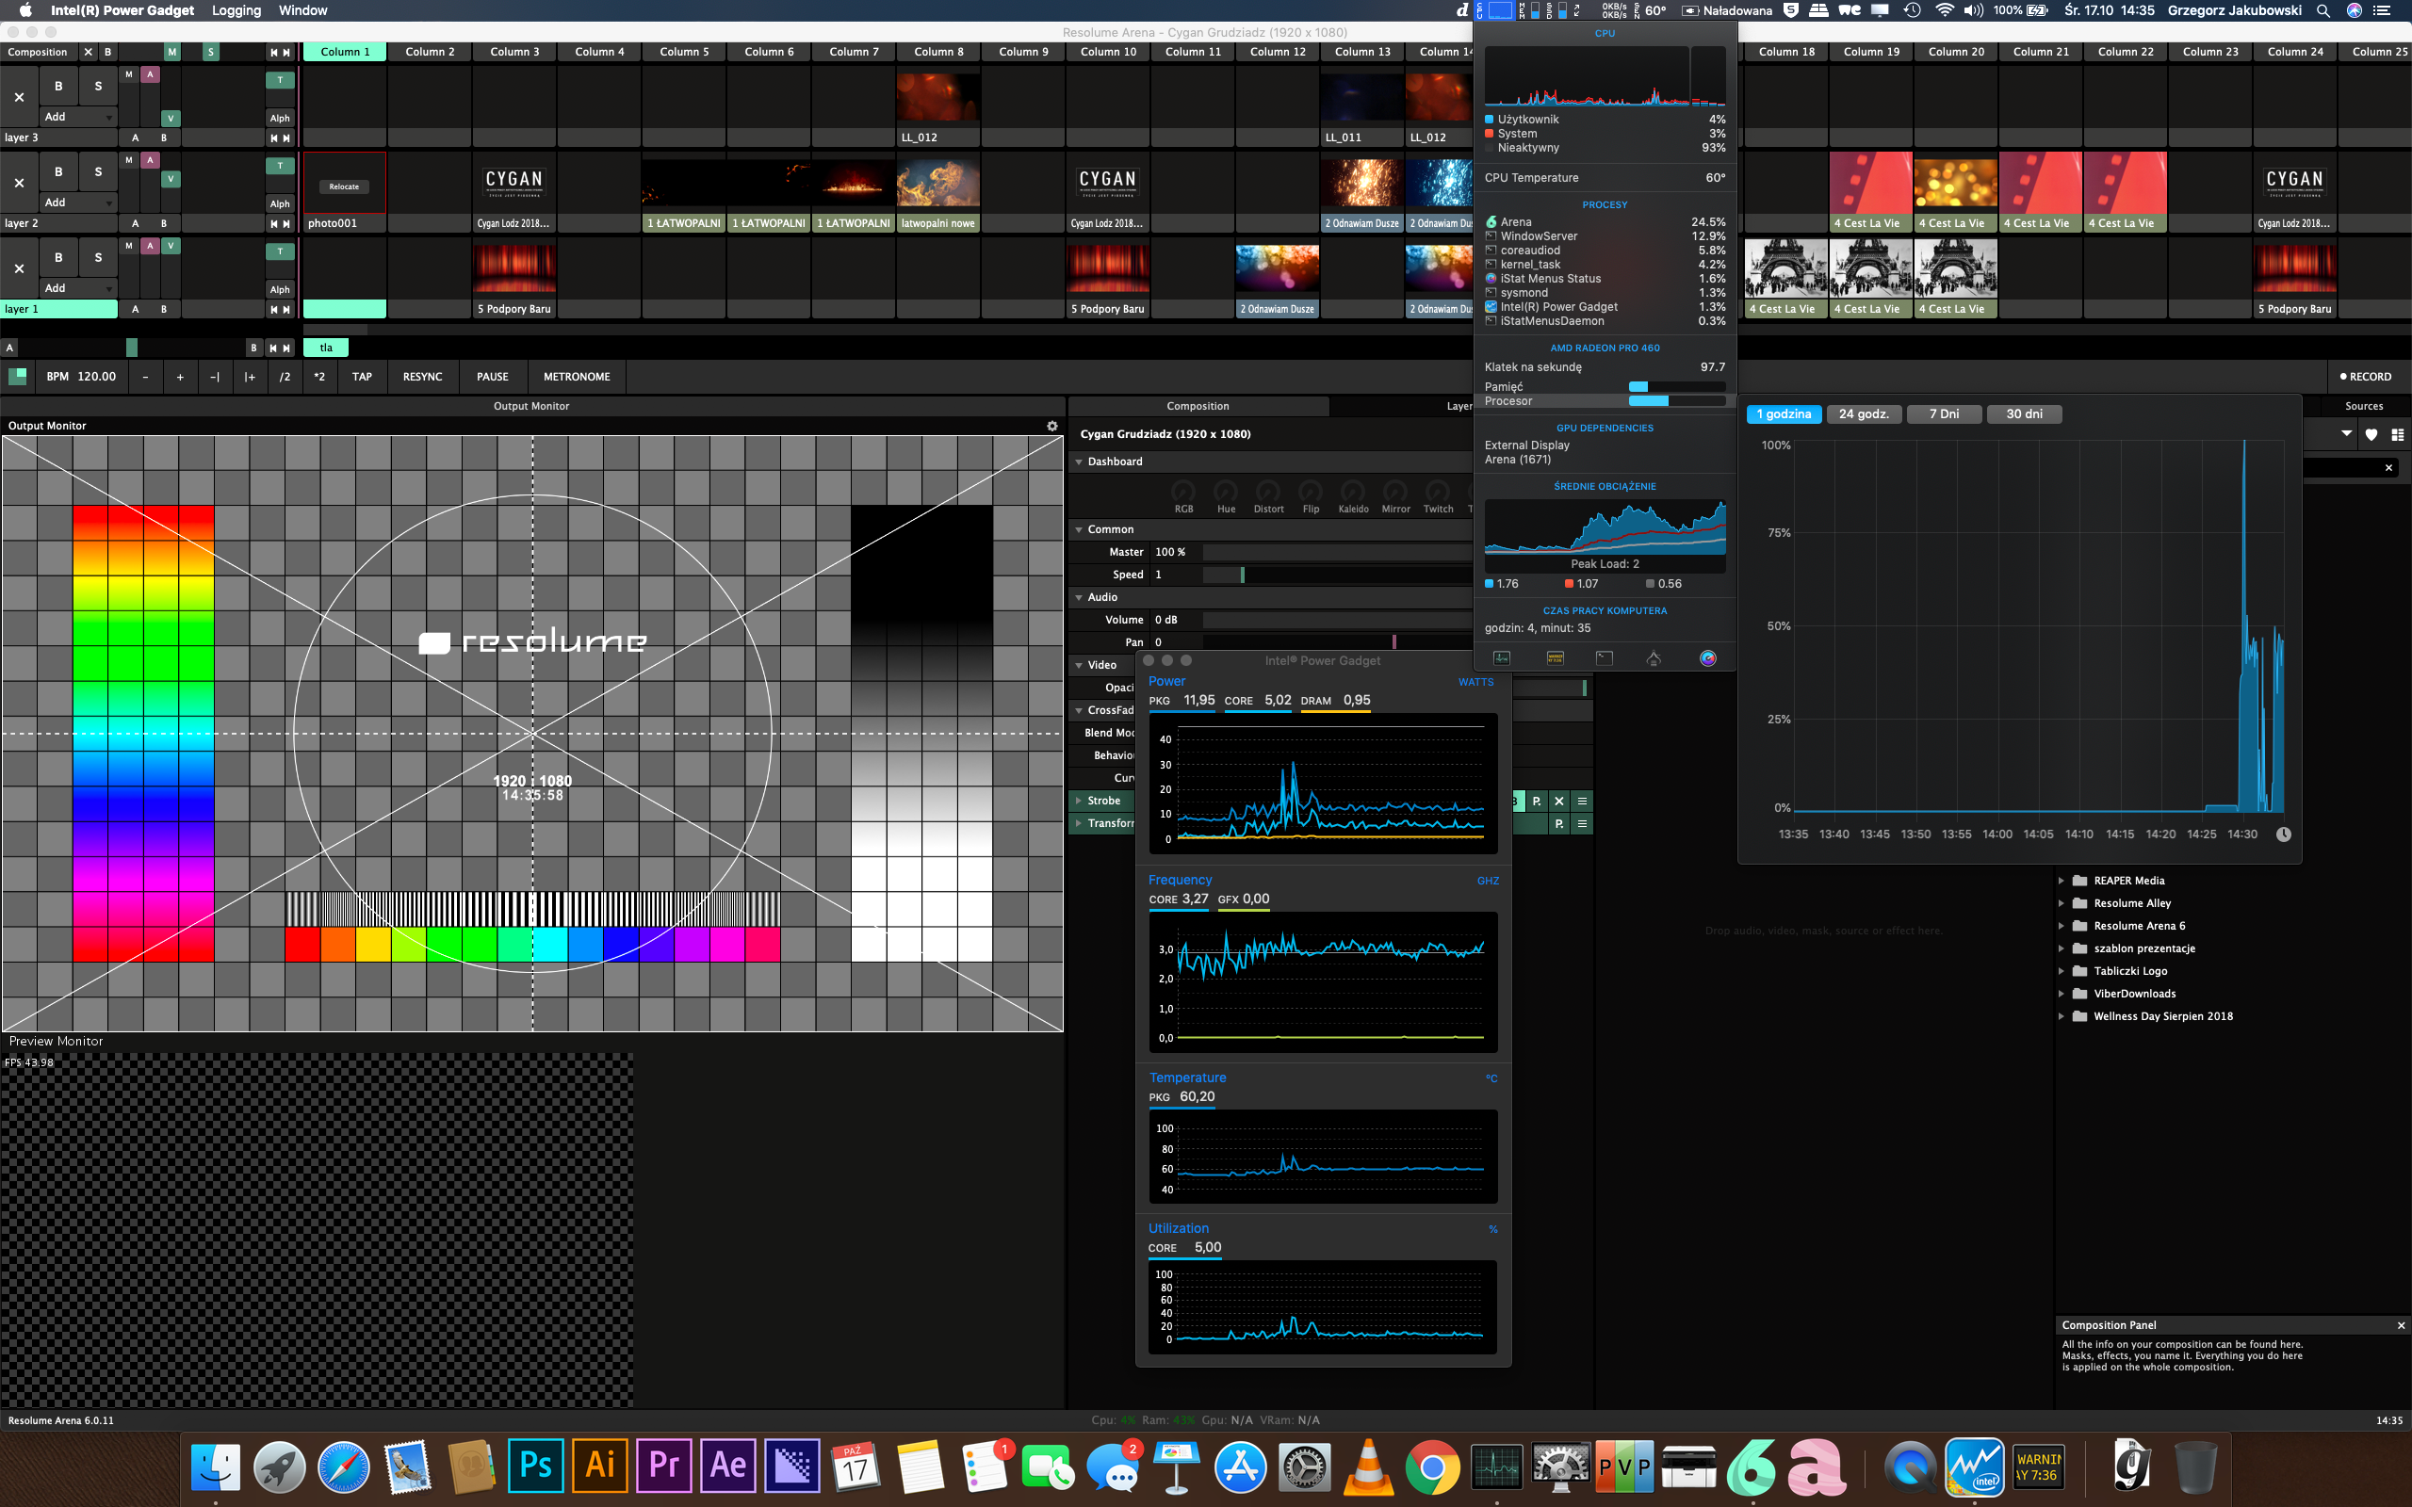Clear layer 2 with the X eject icon
Image resolution: width=2412 pixels, height=1507 pixels.
(x=19, y=184)
